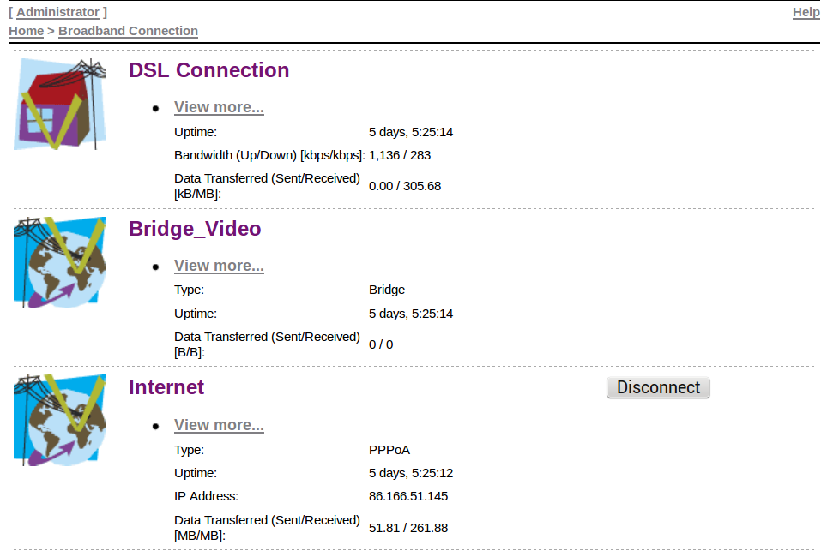Open the Help link
This screenshot has width=827, height=551.
806,12
